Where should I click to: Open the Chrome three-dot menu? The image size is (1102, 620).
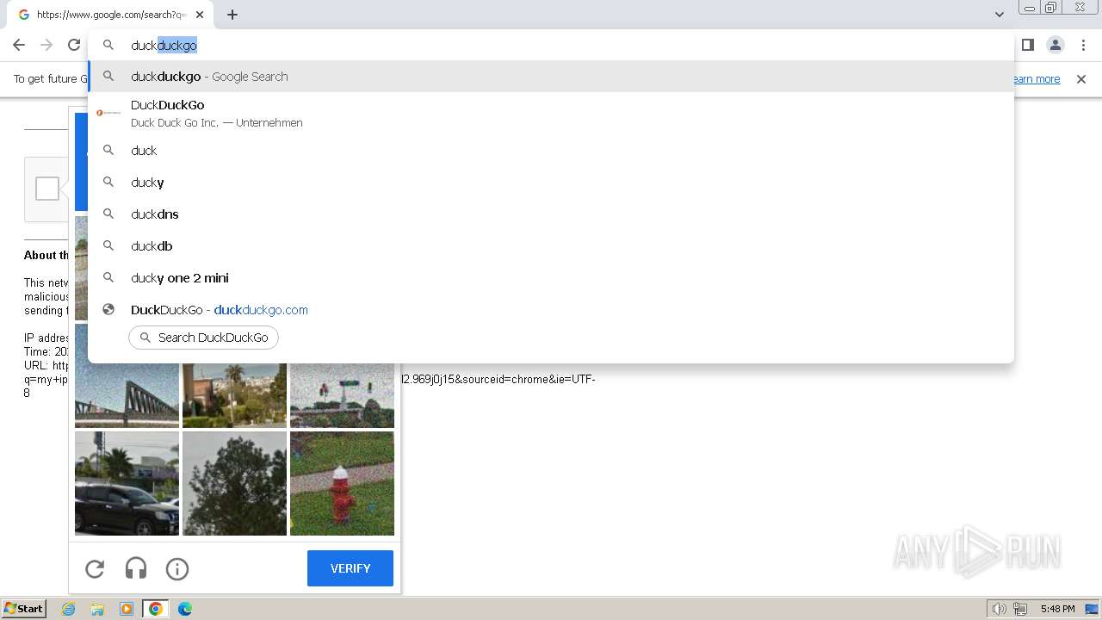1083,45
